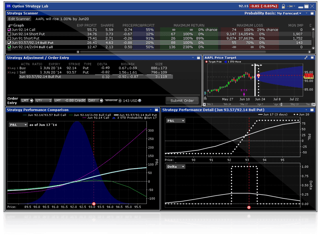Image resolution: width=321 pixels, height=240 pixels.
Task: Click scanner list scroll-down arrow
Action: point(313,48)
